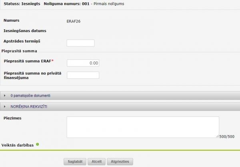Image resolution: width=240 pixels, height=167 pixels.
Task: Focus the Apstrādes termiņš input box
Action: tap(80, 43)
